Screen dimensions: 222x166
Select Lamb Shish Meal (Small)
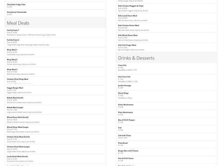tap(17, 156)
